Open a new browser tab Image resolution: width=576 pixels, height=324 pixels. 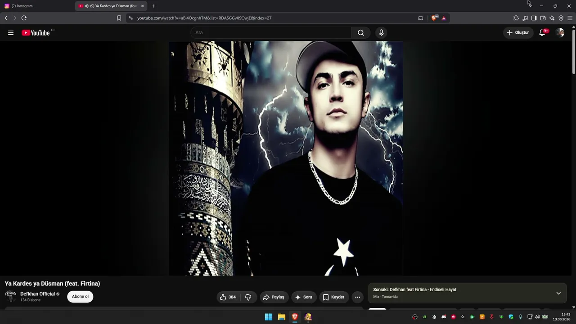[x=153, y=6]
